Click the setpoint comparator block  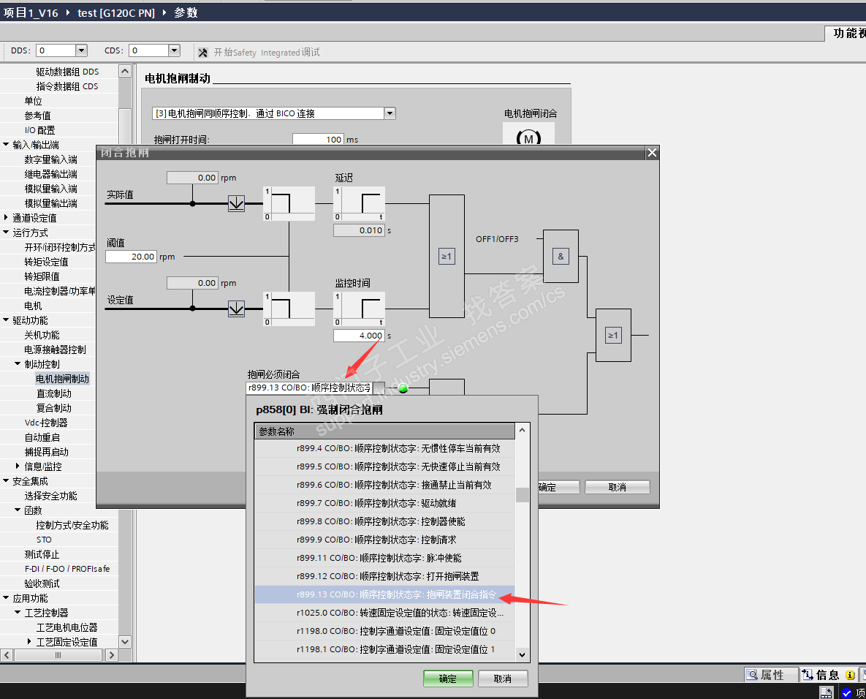tap(289, 309)
